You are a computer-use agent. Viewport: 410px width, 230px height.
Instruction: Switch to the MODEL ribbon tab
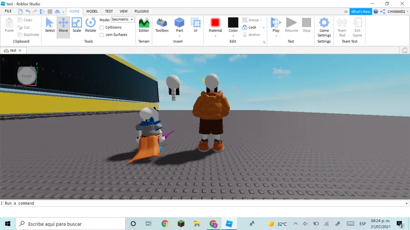(92, 11)
